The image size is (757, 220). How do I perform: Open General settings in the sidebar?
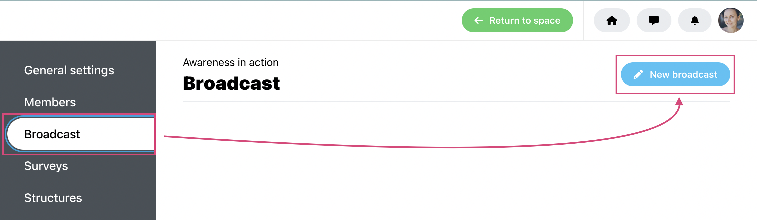69,70
